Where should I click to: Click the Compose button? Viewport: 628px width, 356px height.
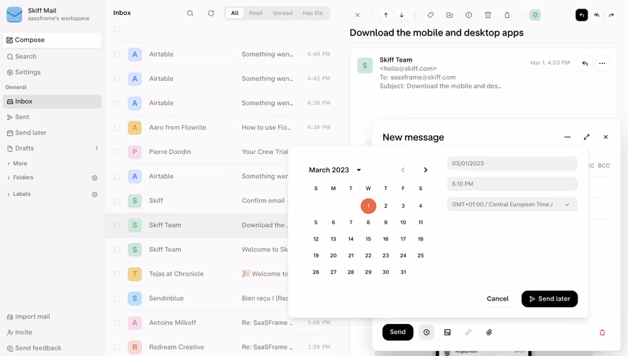[x=52, y=40]
